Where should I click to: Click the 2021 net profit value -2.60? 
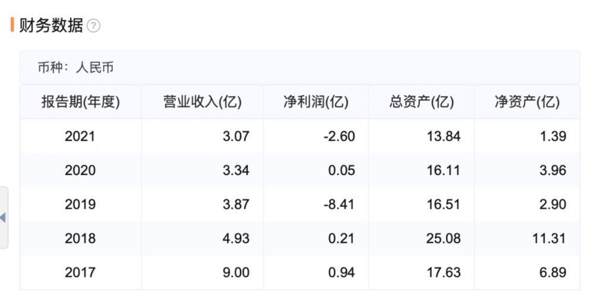pyautogui.click(x=339, y=136)
